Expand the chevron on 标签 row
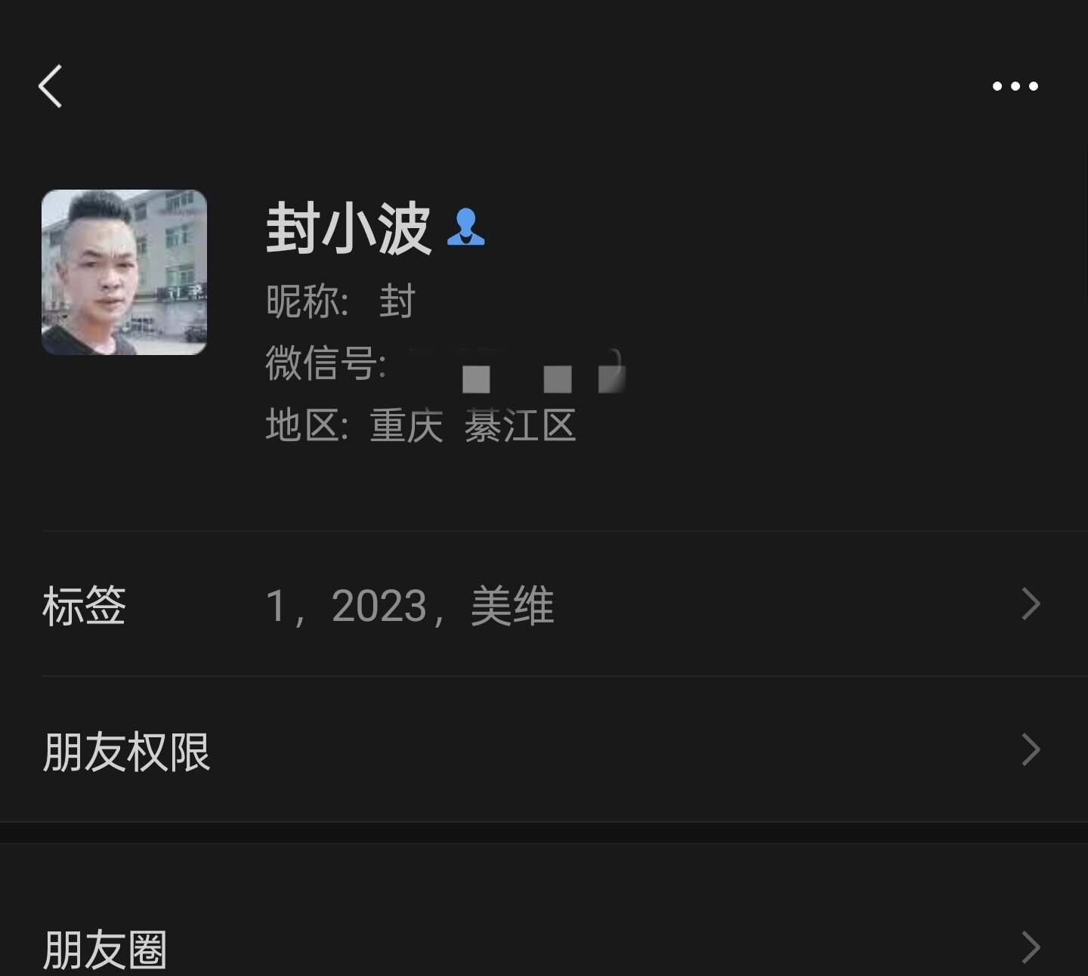 (x=1031, y=604)
